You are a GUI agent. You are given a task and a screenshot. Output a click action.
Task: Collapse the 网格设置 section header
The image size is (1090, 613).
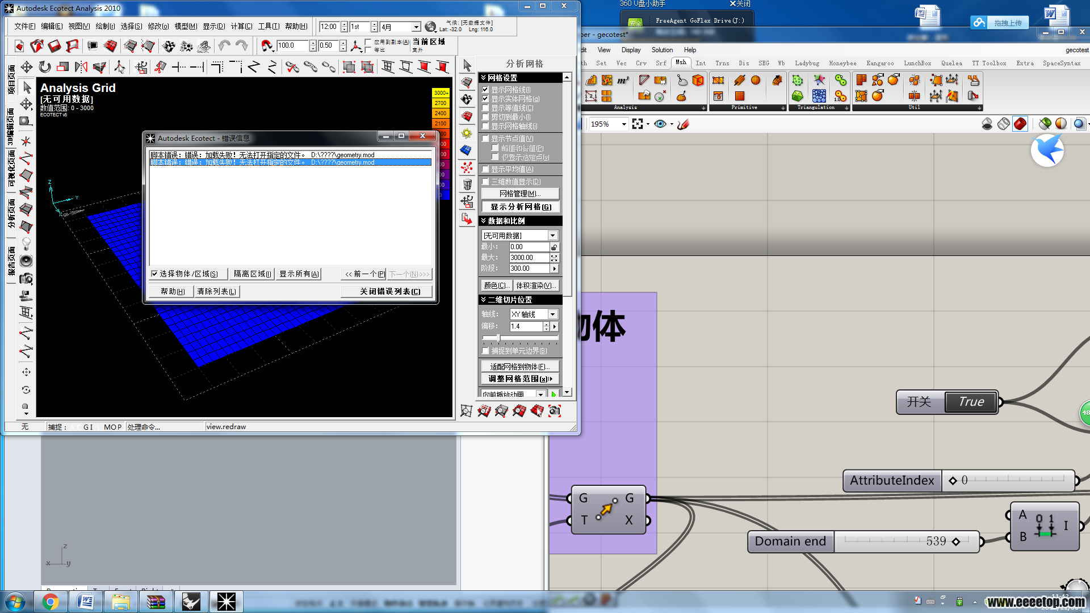[521, 78]
